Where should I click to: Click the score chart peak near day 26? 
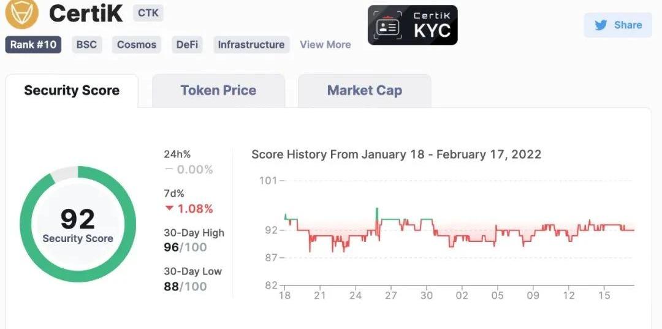click(x=377, y=210)
